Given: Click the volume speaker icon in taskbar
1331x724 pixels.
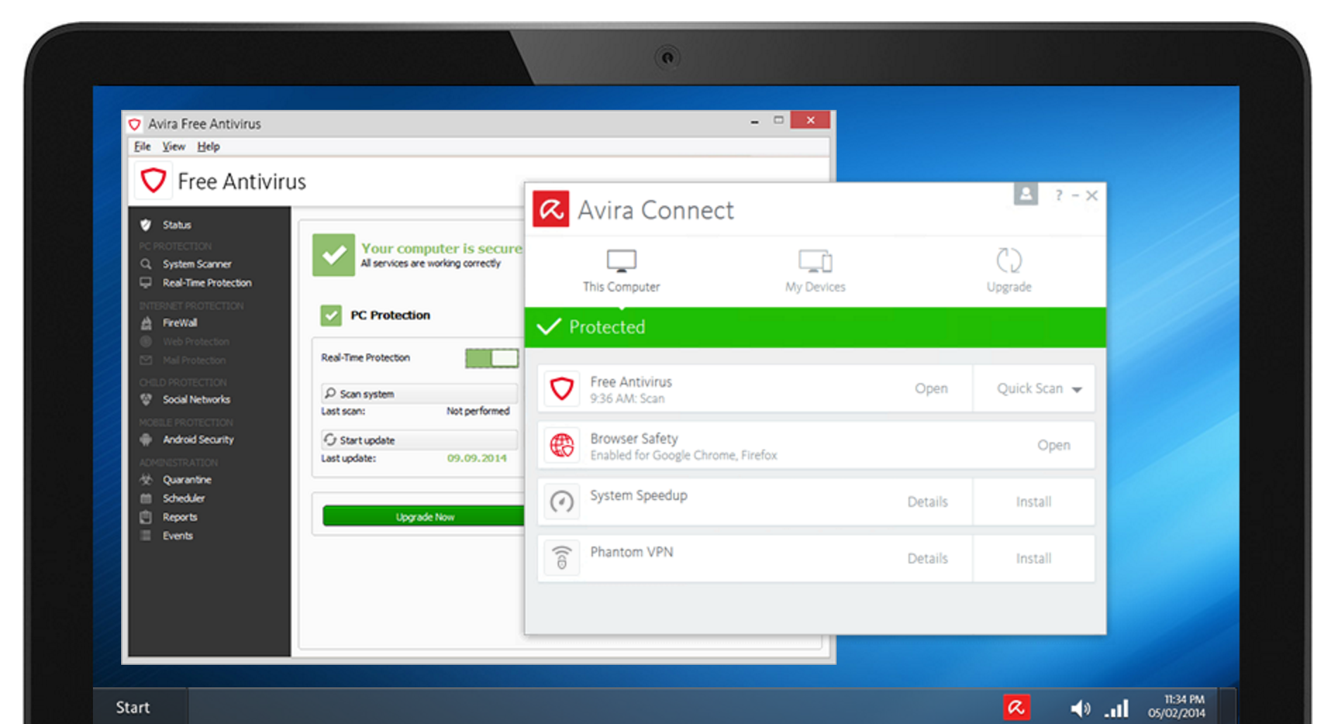Looking at the screenshot, I should [1080, 708].
